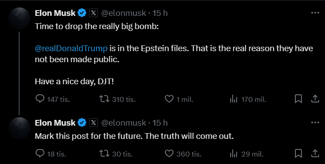Open @elonmusk handle on second post
This screenshot has width=325, height=164.
pyautogui.click(x=123, y=123)
